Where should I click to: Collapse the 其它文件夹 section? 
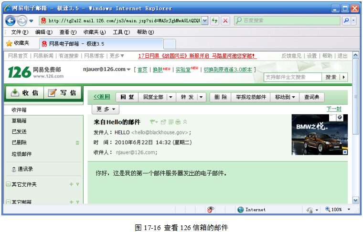(x=8, y=184)
